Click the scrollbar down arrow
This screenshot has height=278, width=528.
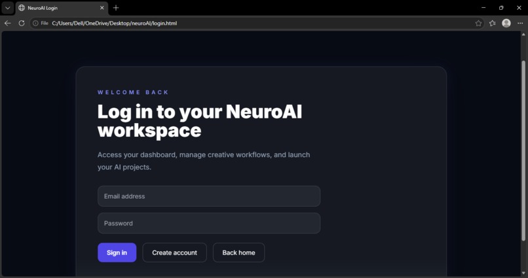(523, 273)
